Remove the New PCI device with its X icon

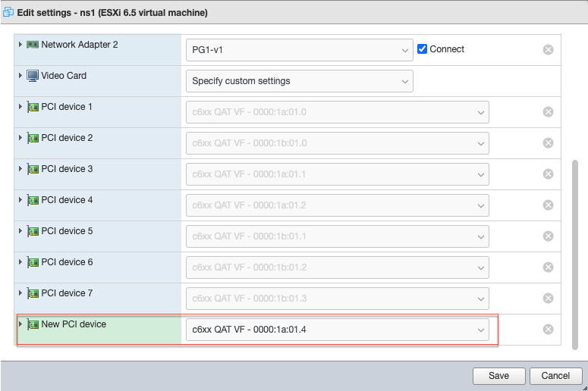pos(548,329)
